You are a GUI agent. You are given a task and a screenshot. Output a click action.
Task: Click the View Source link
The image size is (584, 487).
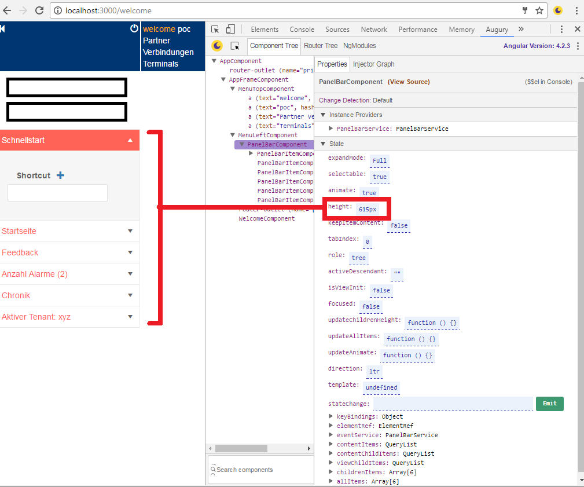click(x=409, y=82)
